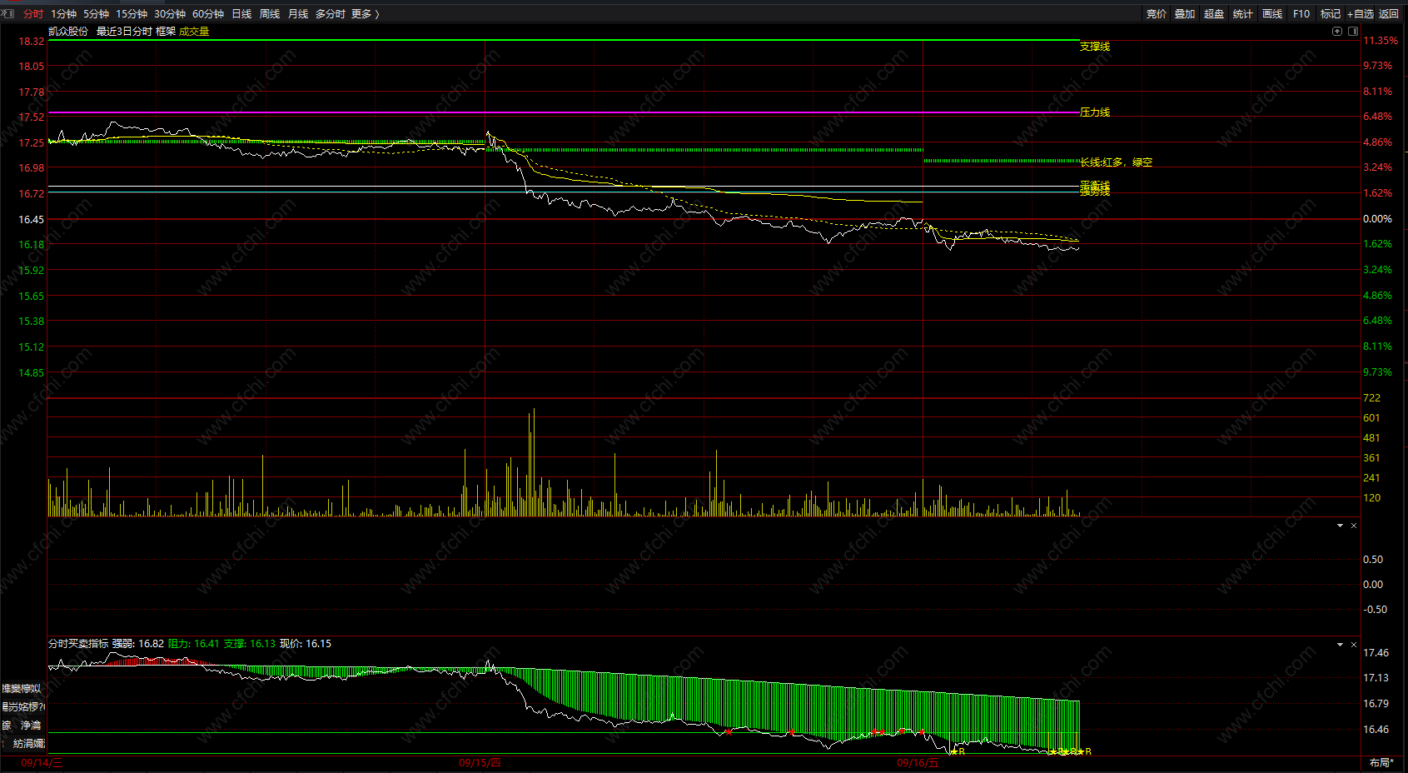Viewport: 1408px width, 773px height.
Task: Switch to 60分钟 chart period
Action: click(208, 14)
